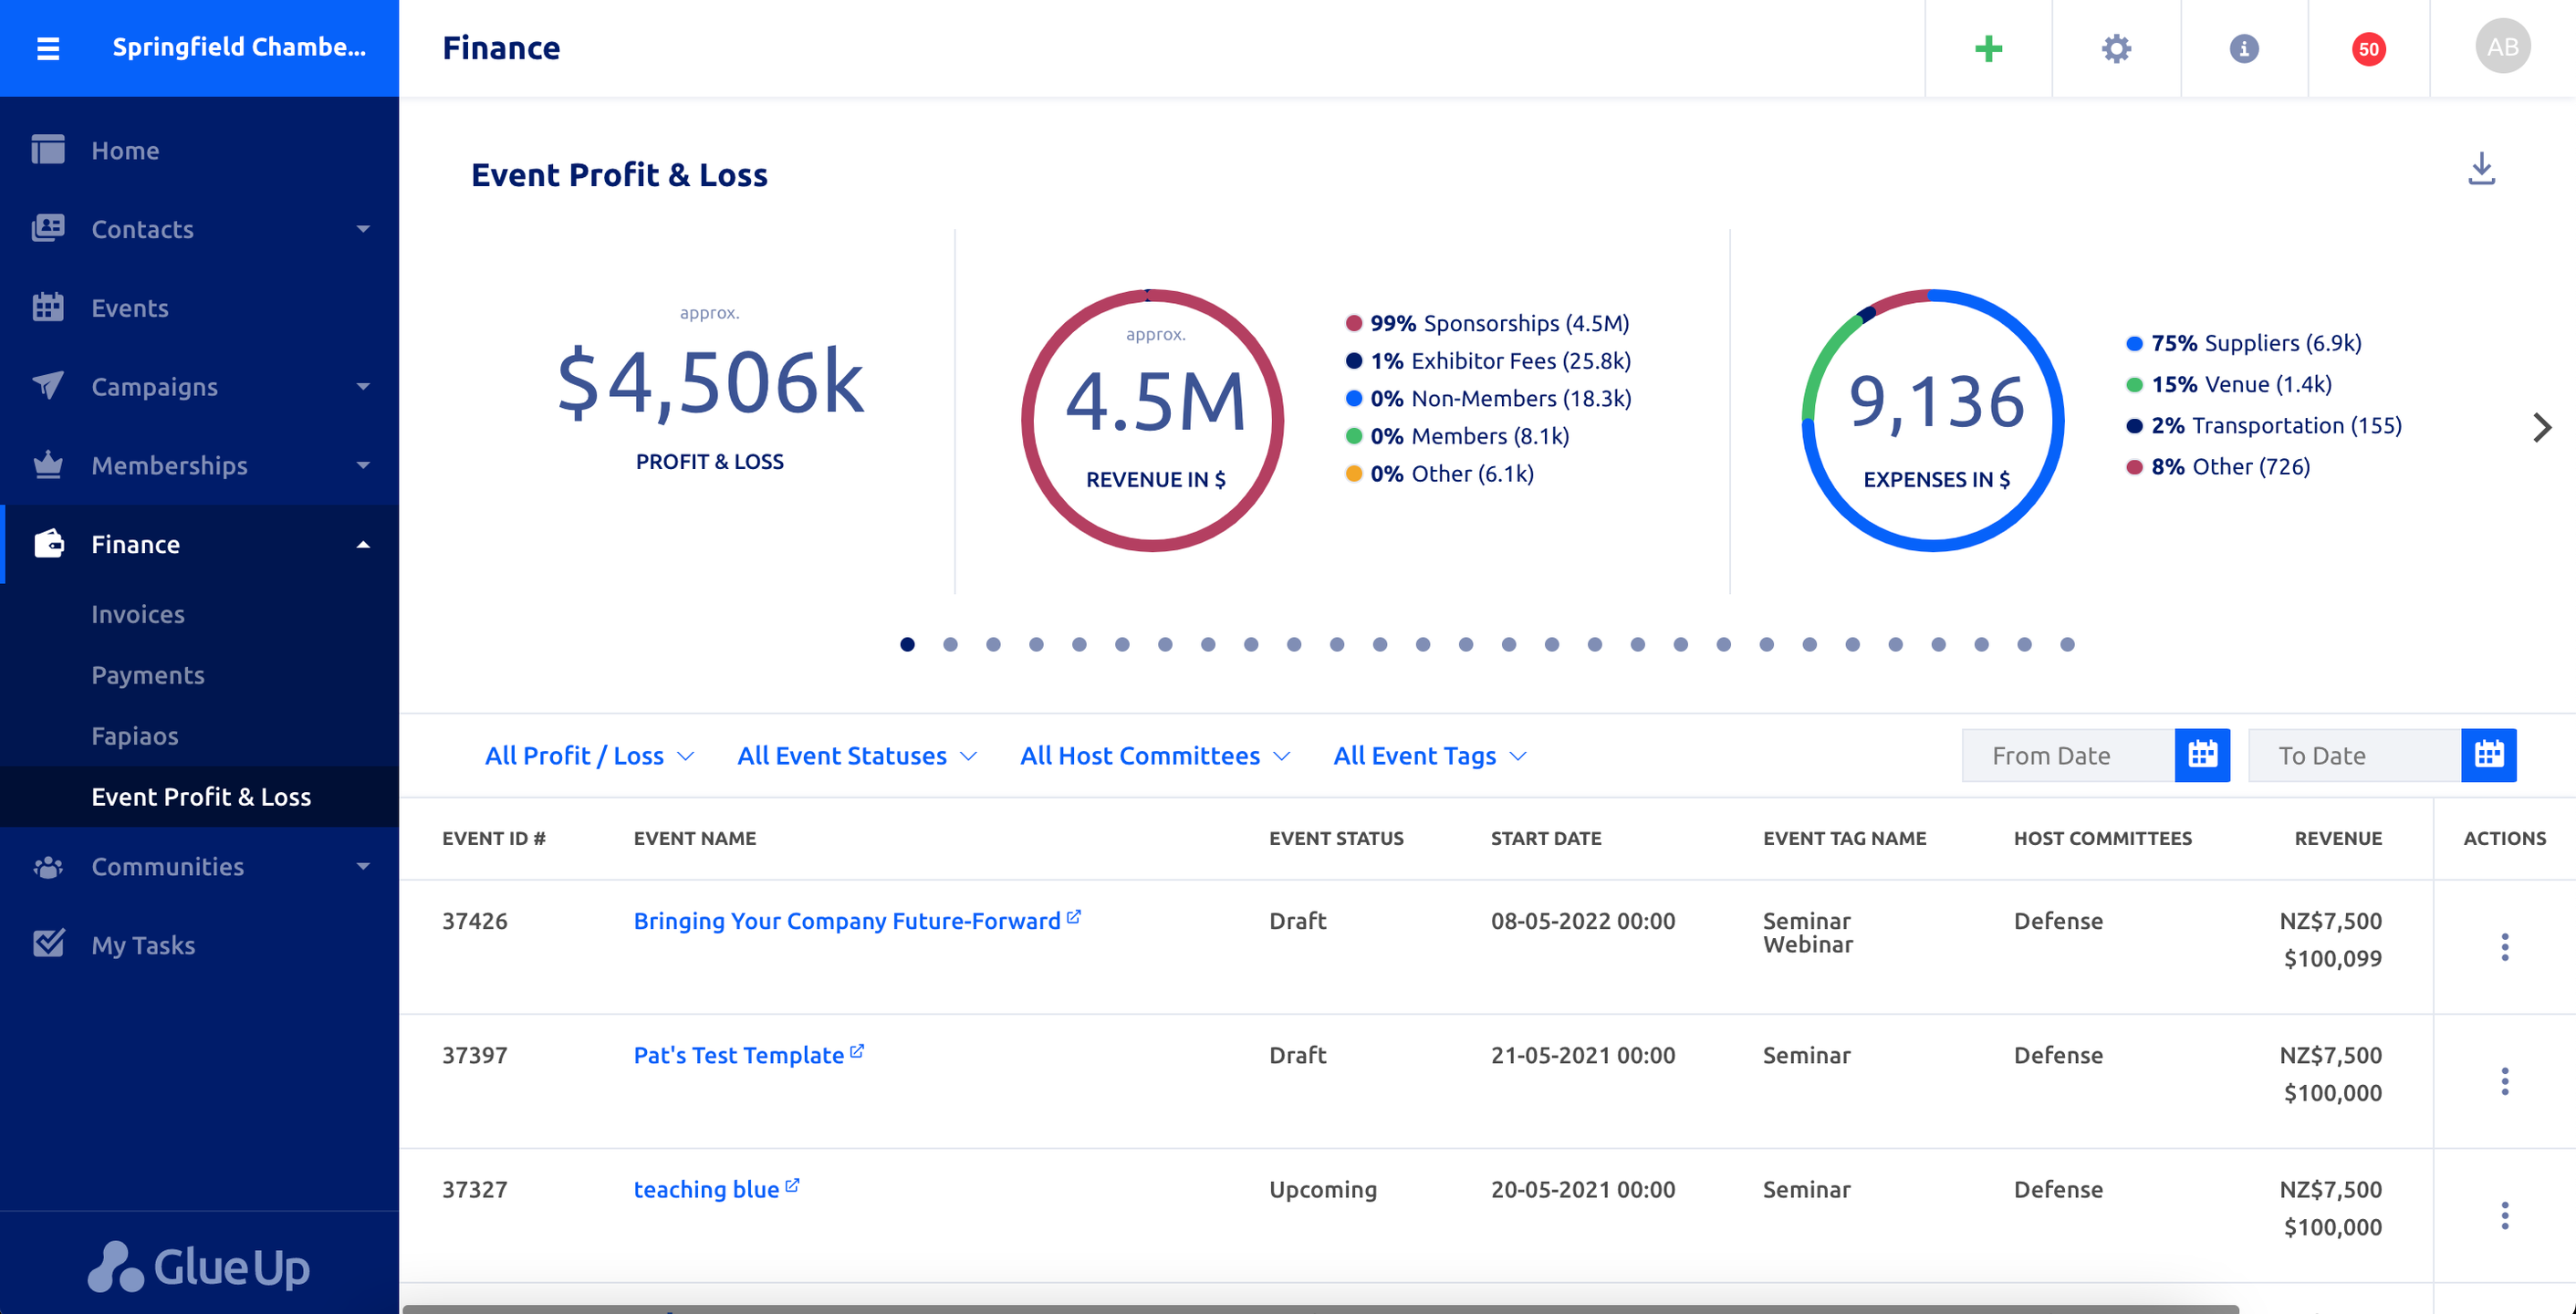The width and height of the screenshot is (2576, 1314).
Task: Open the To Date calendar picker
Action: click(2488, 755)
